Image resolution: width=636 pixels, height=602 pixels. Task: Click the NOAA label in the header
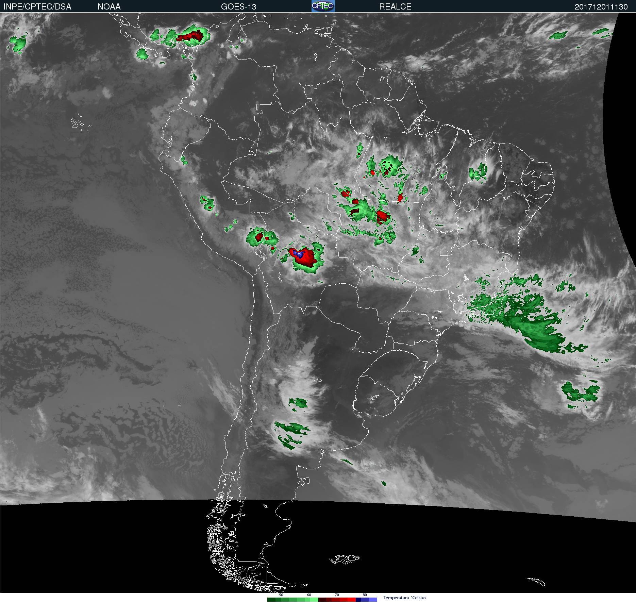pos(109,7)
